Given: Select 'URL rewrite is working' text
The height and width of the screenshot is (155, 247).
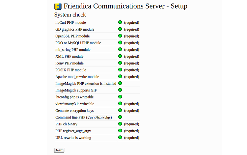Looking at the screenshot, I should point(73,138).
